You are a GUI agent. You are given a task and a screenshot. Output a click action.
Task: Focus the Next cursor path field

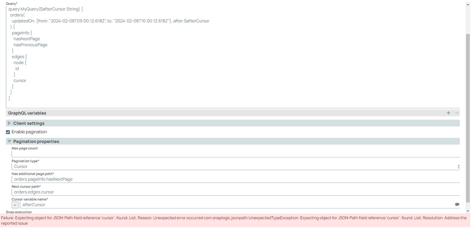[x=235, y=192]
